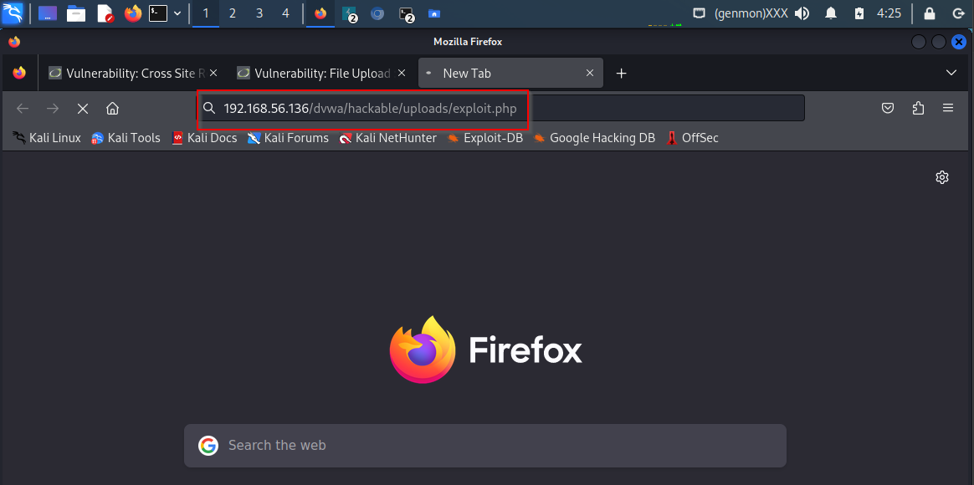974x485 pixels.
Task: Switch to workspace 2
Action: click(x=233, y=13)
